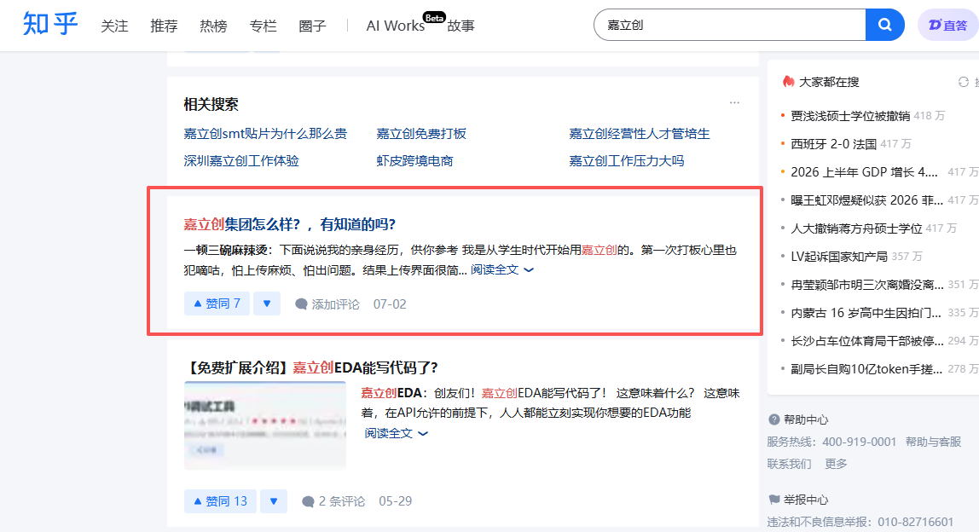Downvote the 嘉立创EDA能写代码了 post

tap(274, 500)
